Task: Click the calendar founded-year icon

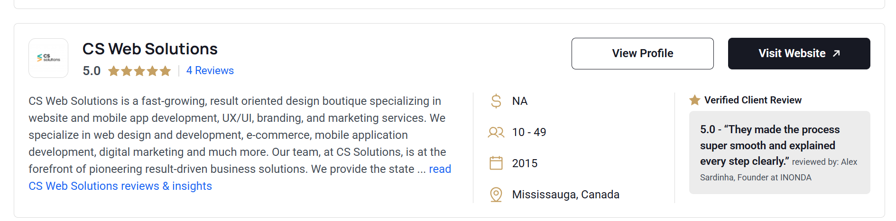Action: point(496,163)
